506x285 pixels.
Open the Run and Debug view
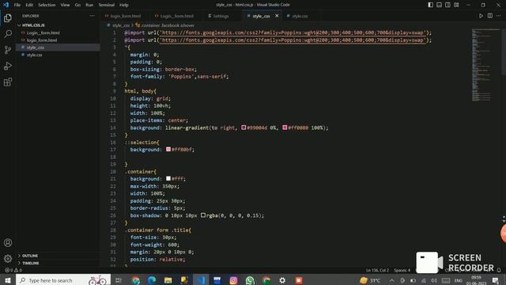pyautogui.click(x=8, y=66)
